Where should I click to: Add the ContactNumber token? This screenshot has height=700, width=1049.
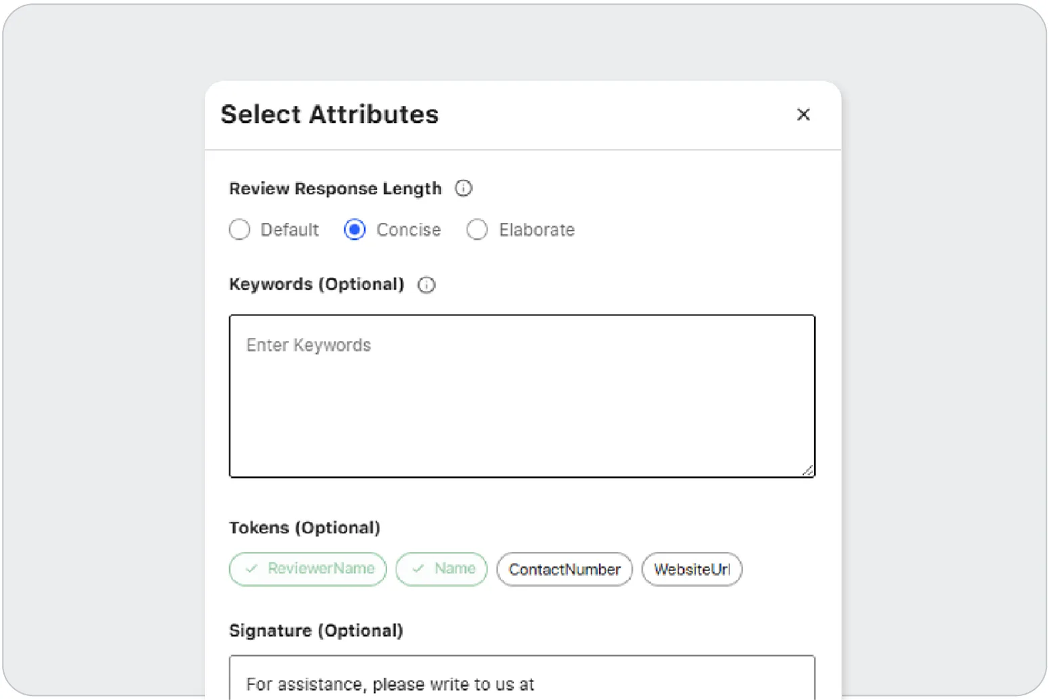564,570
